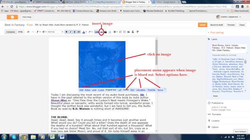250x140 pixels.
Task: Open the Normal paragraph format dropdown
Action: (x=55, y=32)
